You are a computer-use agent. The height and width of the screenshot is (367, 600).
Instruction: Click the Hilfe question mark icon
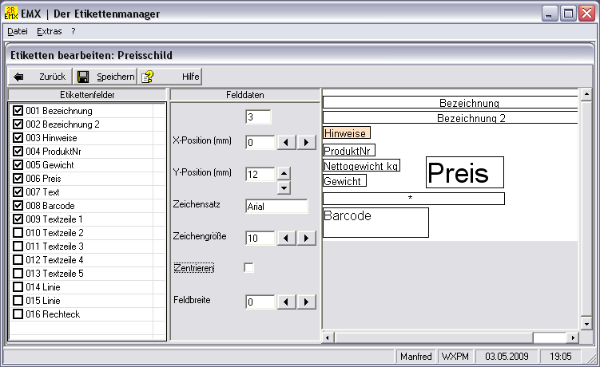tap(148, 77)
